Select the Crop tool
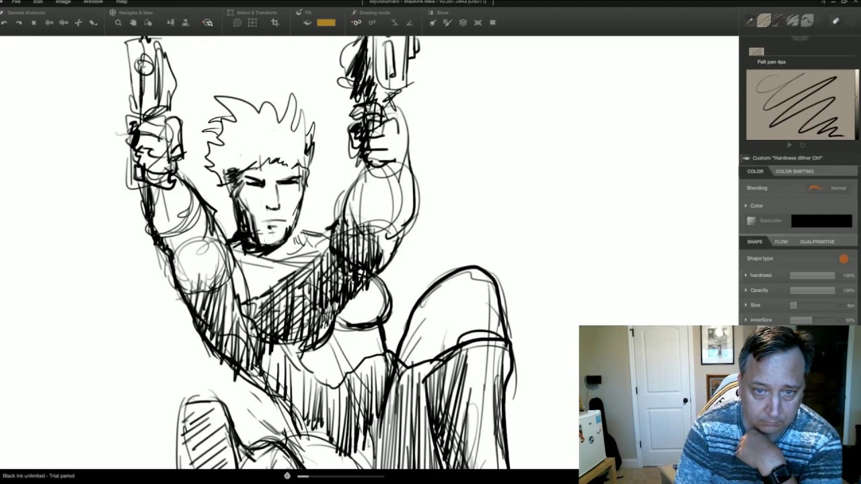 [275, 23]
